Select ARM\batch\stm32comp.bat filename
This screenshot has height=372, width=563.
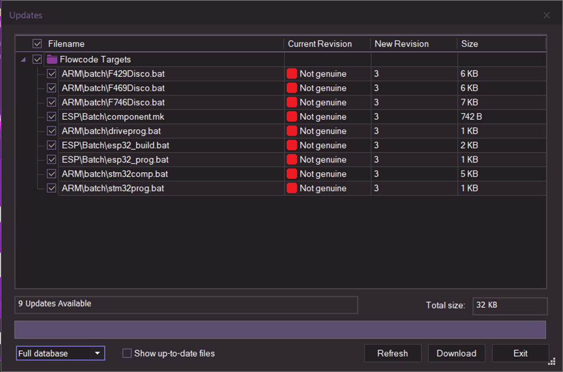pyautogui.click(x=115, y=174)
